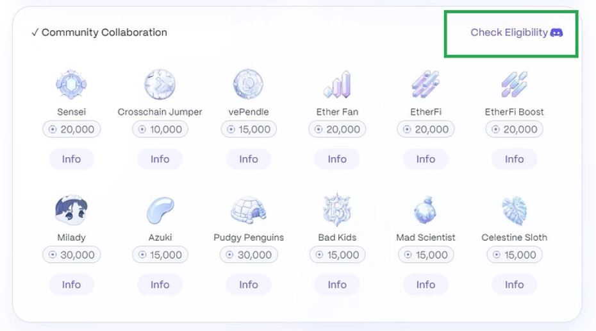Click the Crosschain Jumper badge icon
This screenshot has height=331, width=596.
click(160, 84)
